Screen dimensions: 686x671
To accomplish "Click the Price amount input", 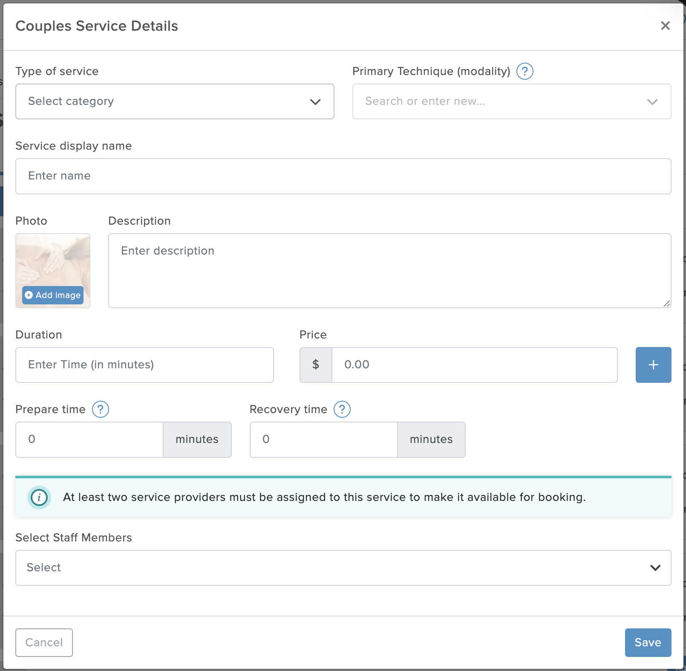I will tap(475, 365).
